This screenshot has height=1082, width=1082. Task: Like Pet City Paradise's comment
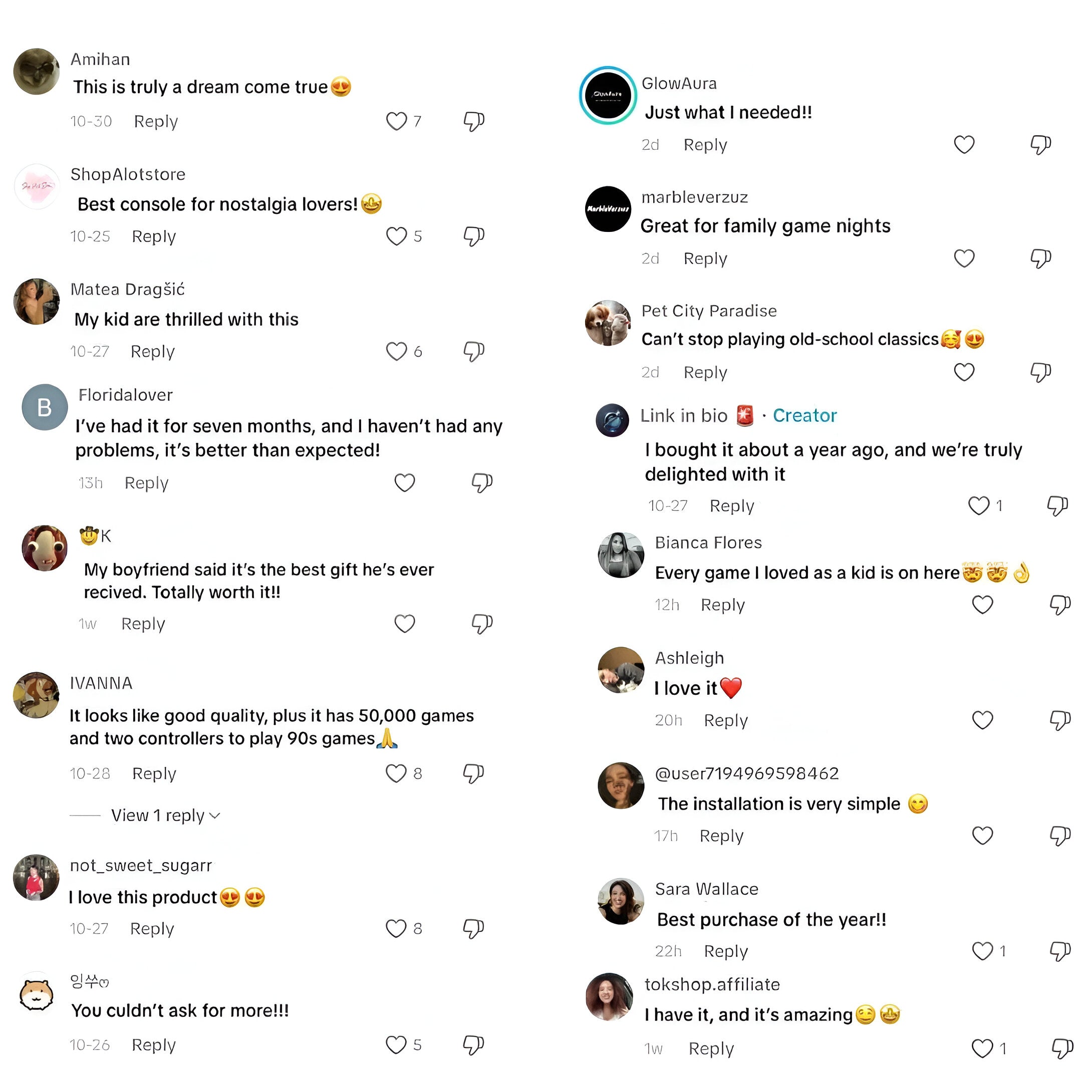click(964, 372)
